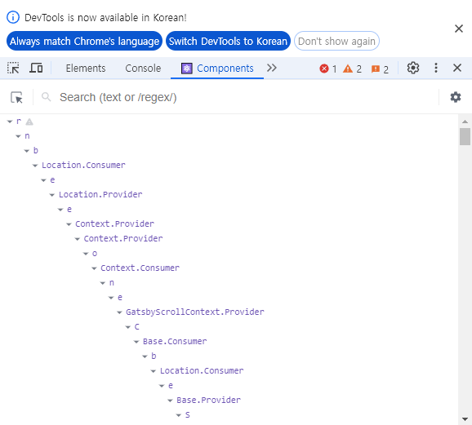Select the Context.Consumer component row
The height and width of the screenshot is (425, 472).
click(140, 268)
